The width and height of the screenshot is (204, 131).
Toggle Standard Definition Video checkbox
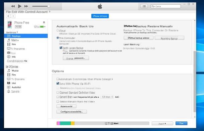click(58, 92)
